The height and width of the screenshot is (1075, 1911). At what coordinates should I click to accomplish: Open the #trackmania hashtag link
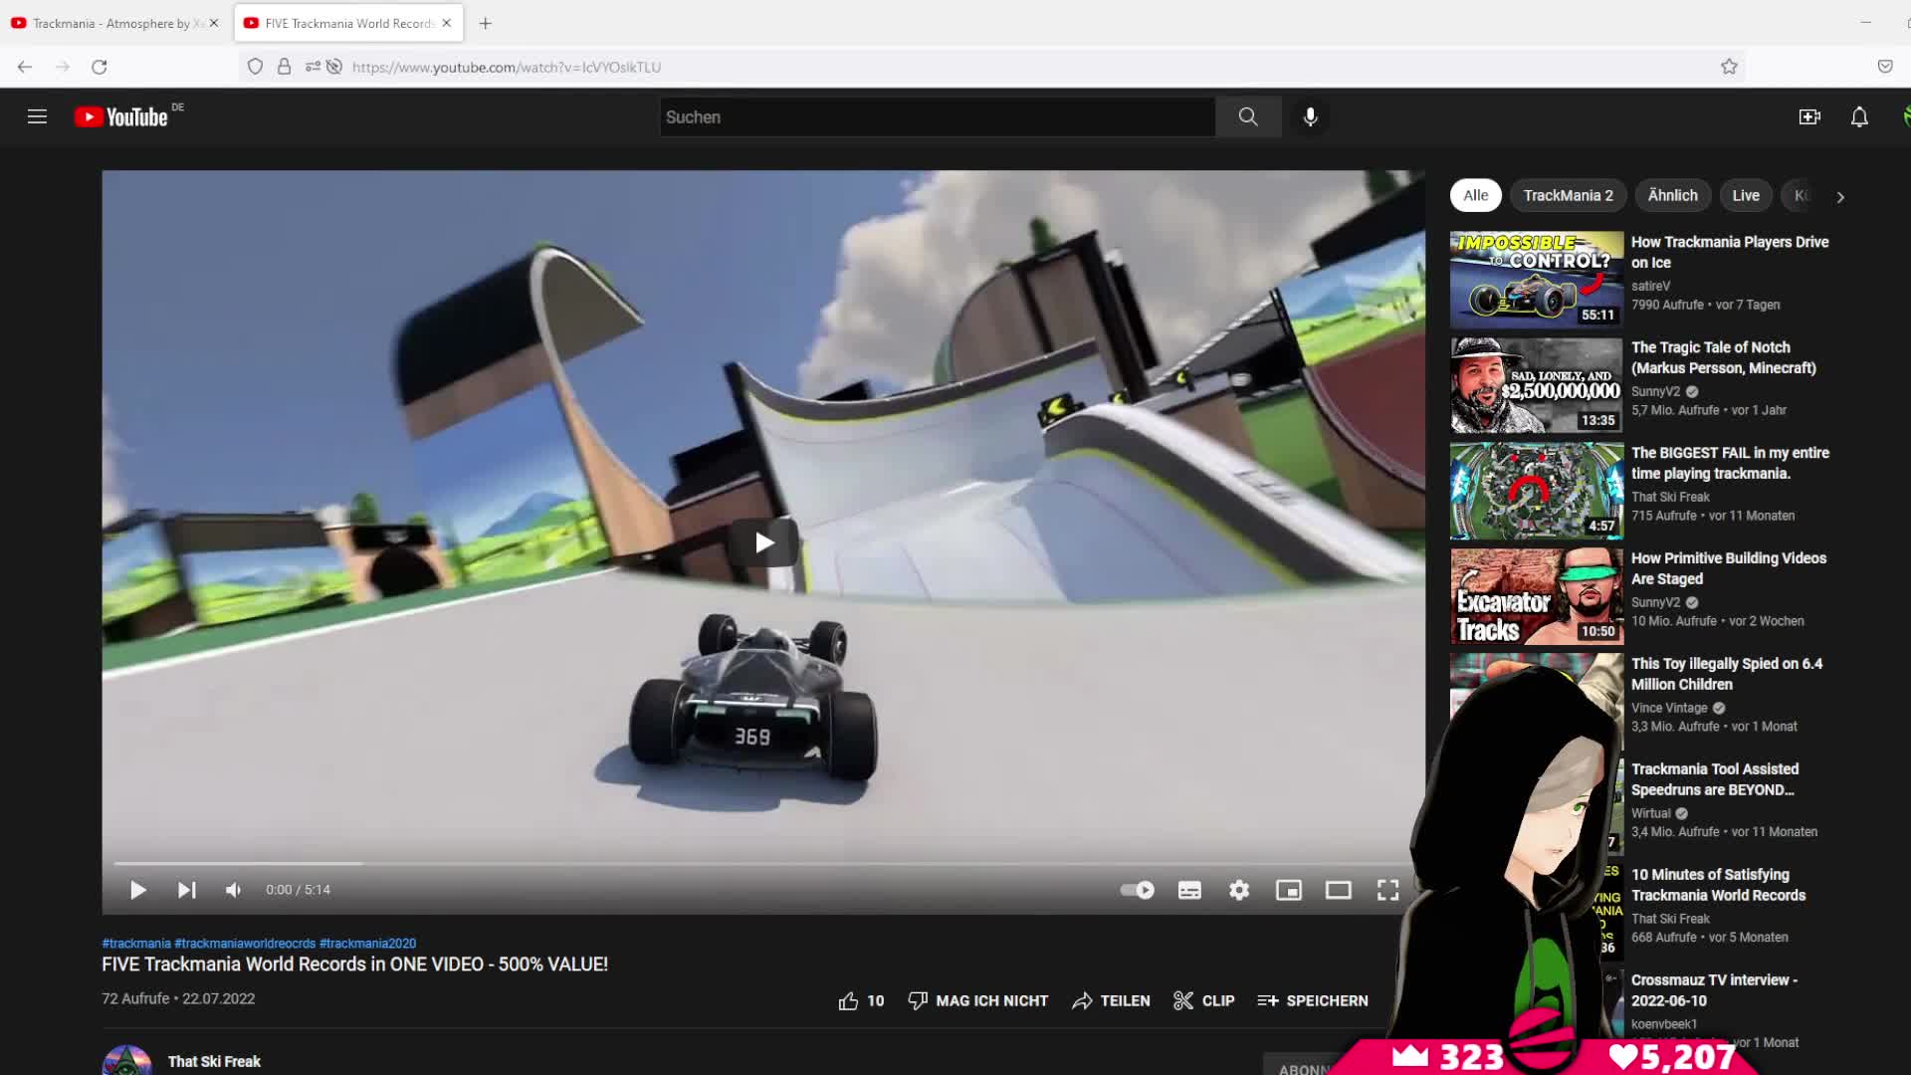pyautogui.click(x=136, y=943)
